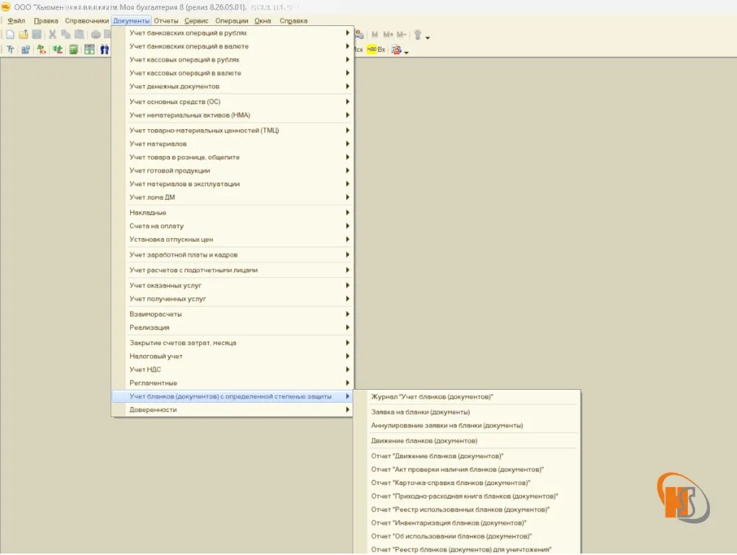The width and height of the screenshot is (737, 555).
Task: Click the yellow НФС Вх toolbar icon
Action: click(376, 49)
